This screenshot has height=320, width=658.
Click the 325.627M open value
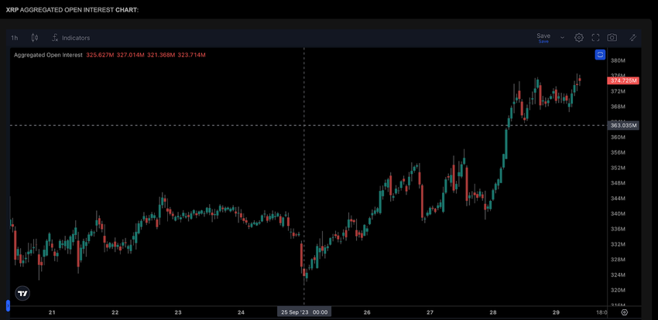100,55
